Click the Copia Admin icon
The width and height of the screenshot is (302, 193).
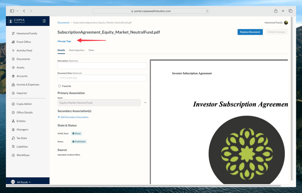[13, 104]
